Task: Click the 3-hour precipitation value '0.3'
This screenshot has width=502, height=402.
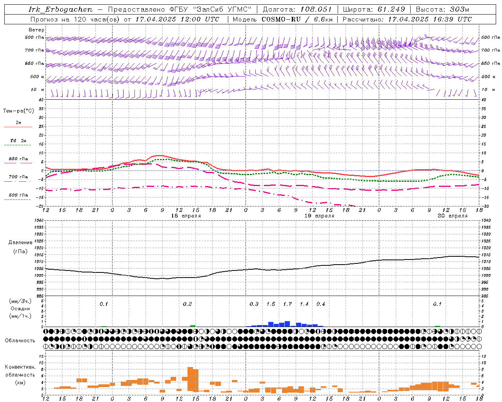Action: pos(254,304)
